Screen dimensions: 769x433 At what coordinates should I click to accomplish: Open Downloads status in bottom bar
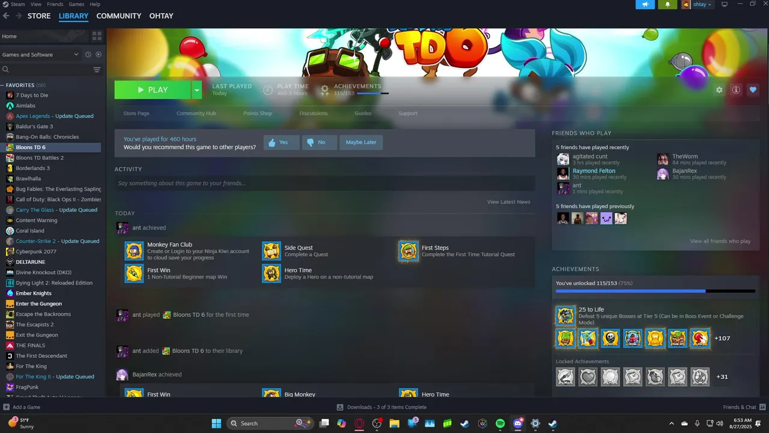coord(381,407)
